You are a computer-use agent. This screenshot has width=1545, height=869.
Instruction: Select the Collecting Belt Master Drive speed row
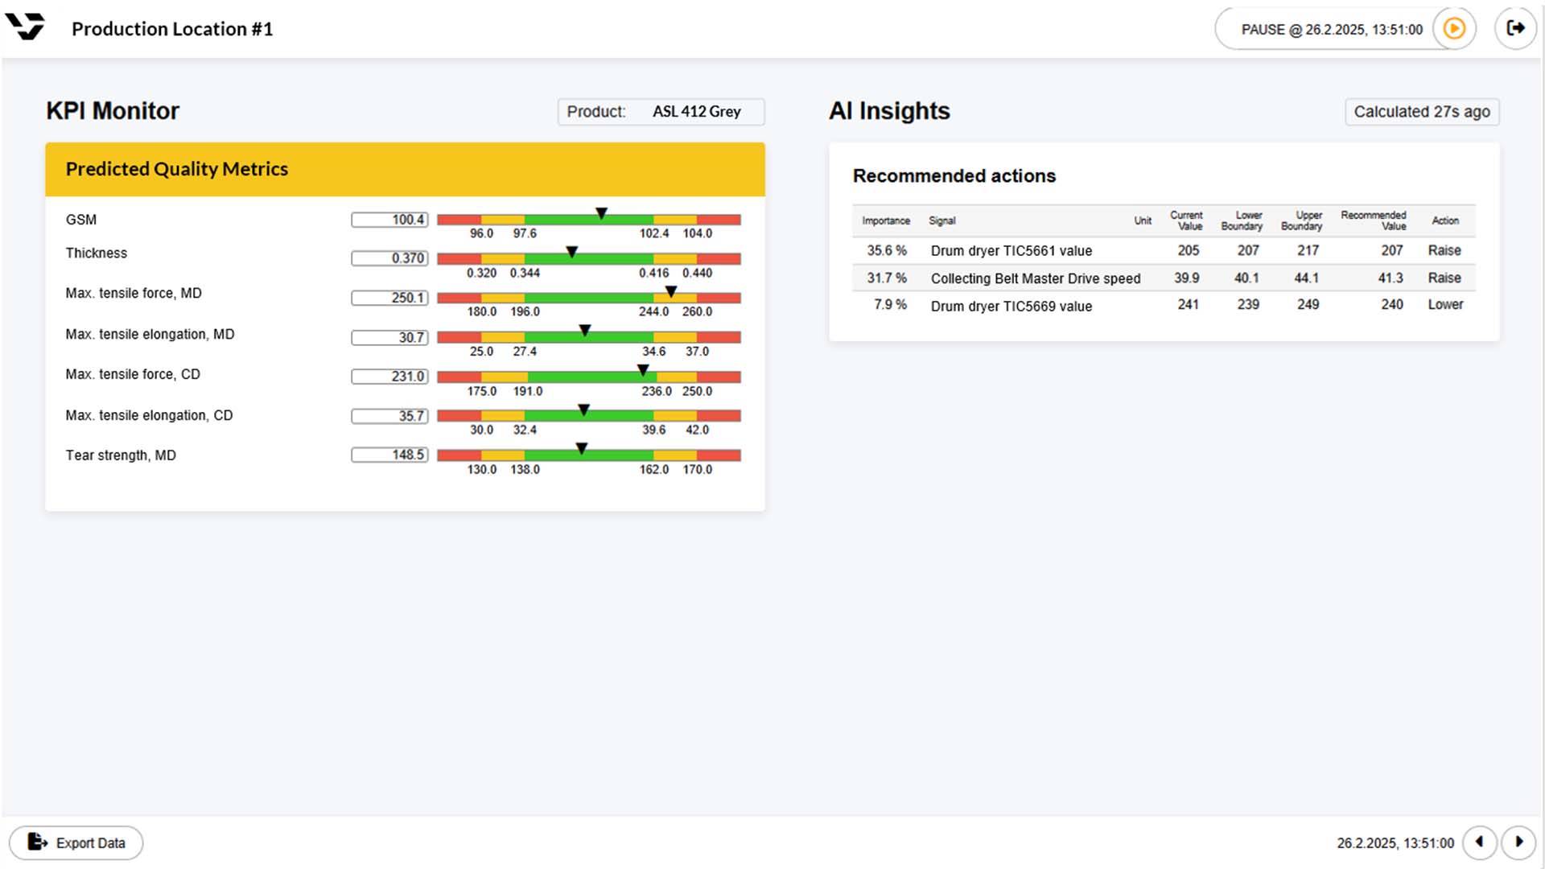point(1035,278)
